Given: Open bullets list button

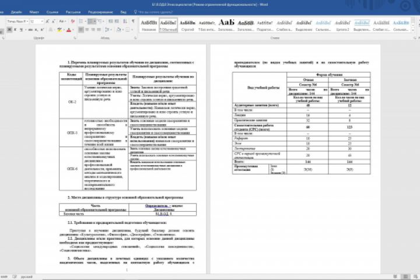Looking at the screenshot, I should click(81, 21).
